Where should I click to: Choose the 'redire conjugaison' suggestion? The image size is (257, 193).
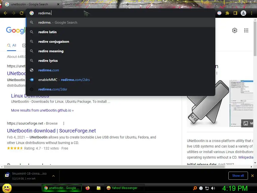(120, 41)
